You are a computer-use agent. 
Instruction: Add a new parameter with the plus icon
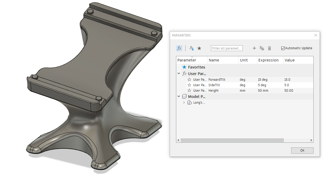(x=254, y=48)
